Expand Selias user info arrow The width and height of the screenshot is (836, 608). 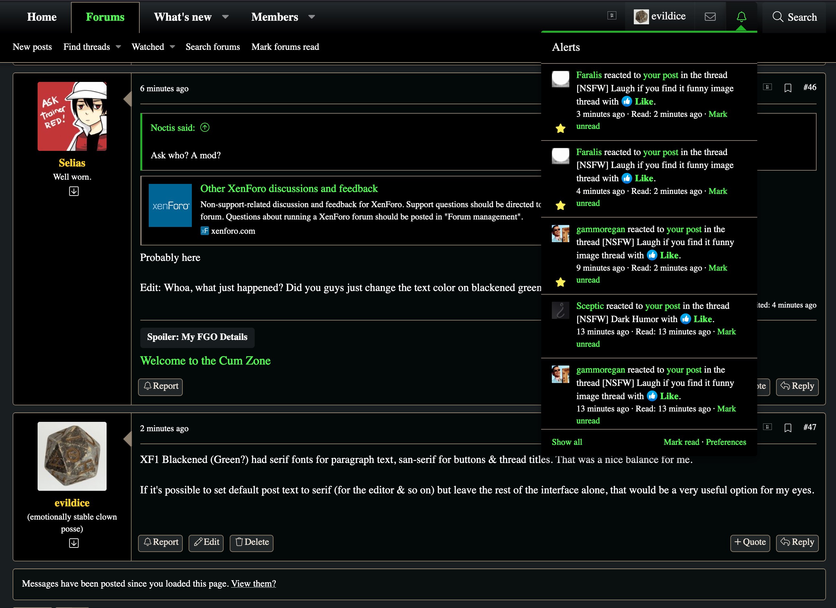[74, 191]
